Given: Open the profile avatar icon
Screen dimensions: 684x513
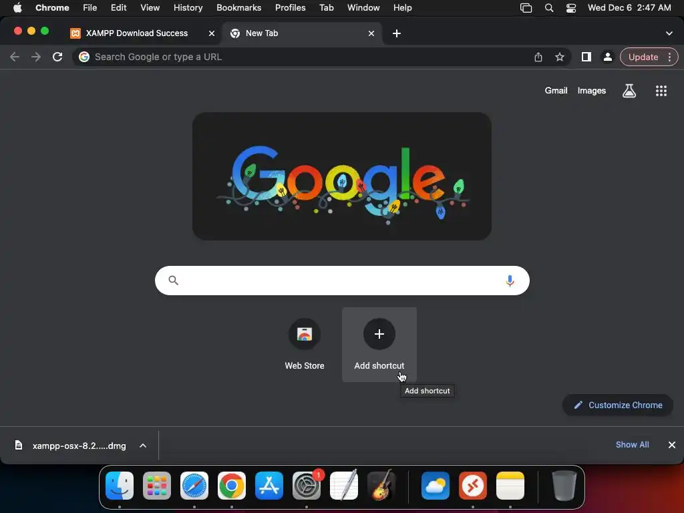Looking at the screenshot, I should 607,57.
